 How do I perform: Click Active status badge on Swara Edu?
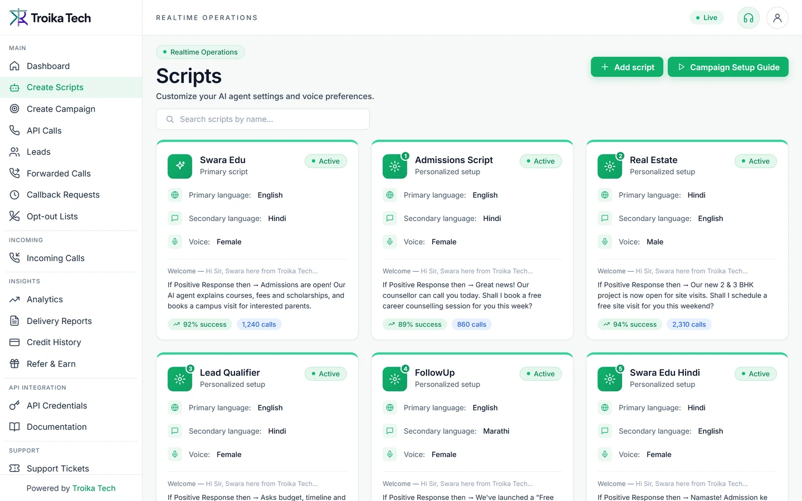[326, 161]
